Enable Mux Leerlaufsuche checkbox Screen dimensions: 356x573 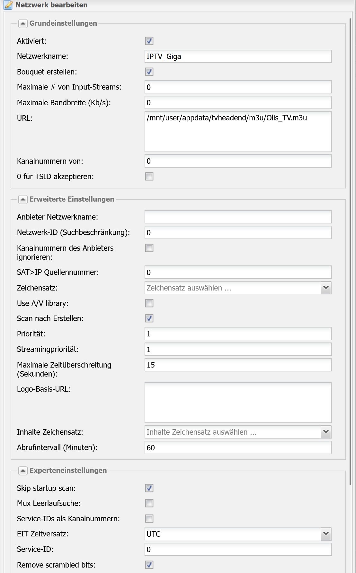pyautogui.click(x=149, y=503)
